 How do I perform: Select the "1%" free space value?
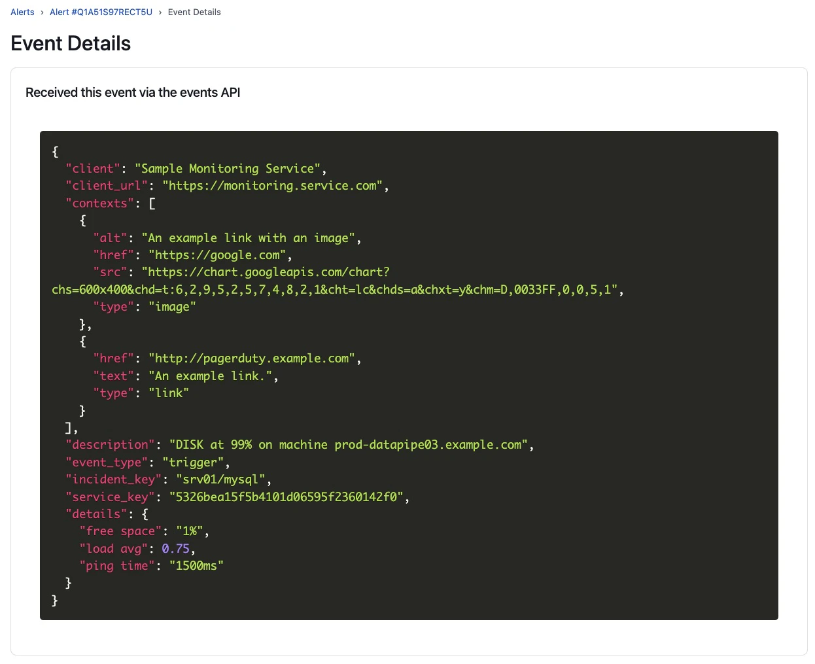tap(190, 531)
